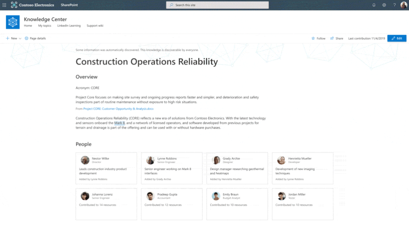Open the app launcher waffle icon
The width and height of the screenshot is (409, 230).
[5, 5]
